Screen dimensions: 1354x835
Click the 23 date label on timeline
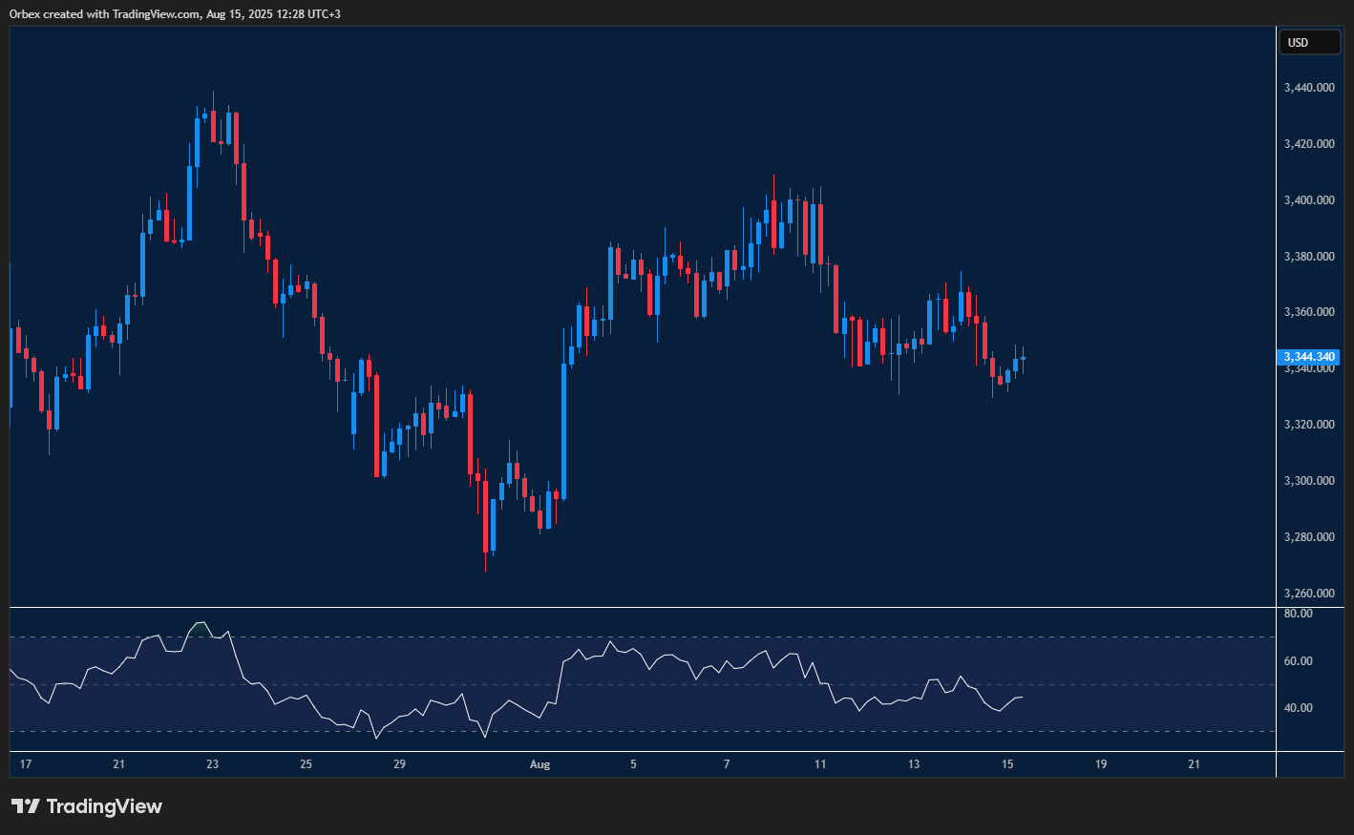212,764
